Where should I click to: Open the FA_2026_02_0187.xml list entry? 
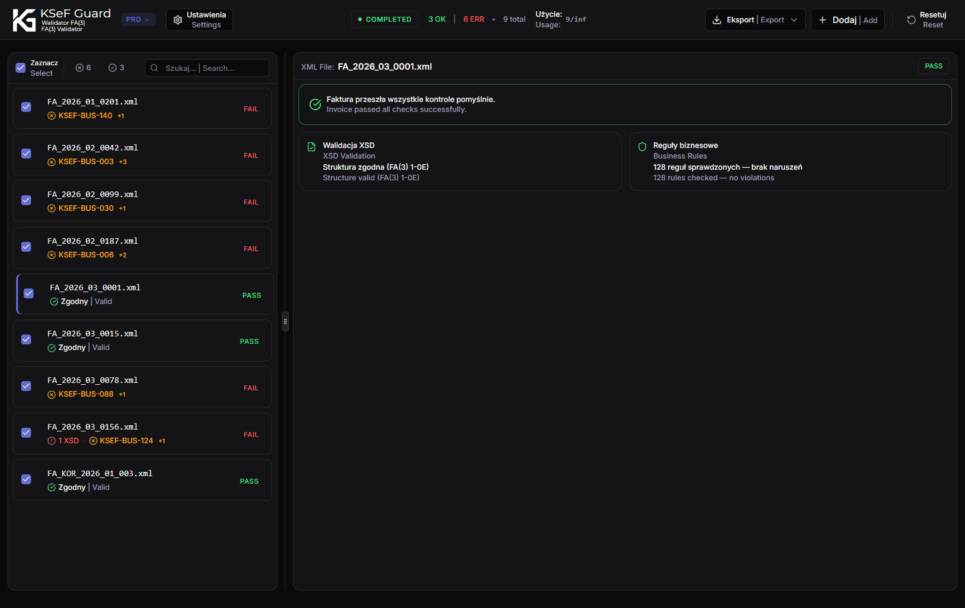tap(142, 248)
